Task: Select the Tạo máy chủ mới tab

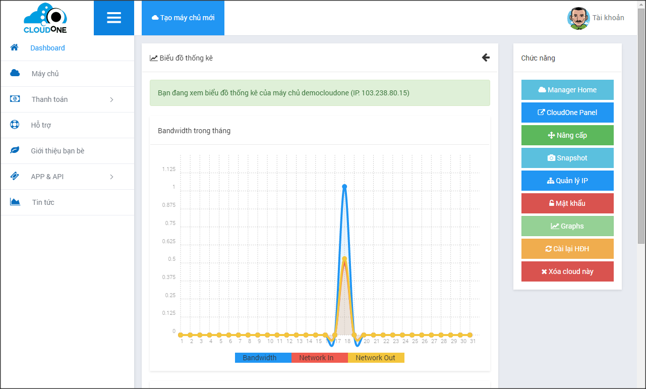Action: pyautogui.click(x=183, y=18)
